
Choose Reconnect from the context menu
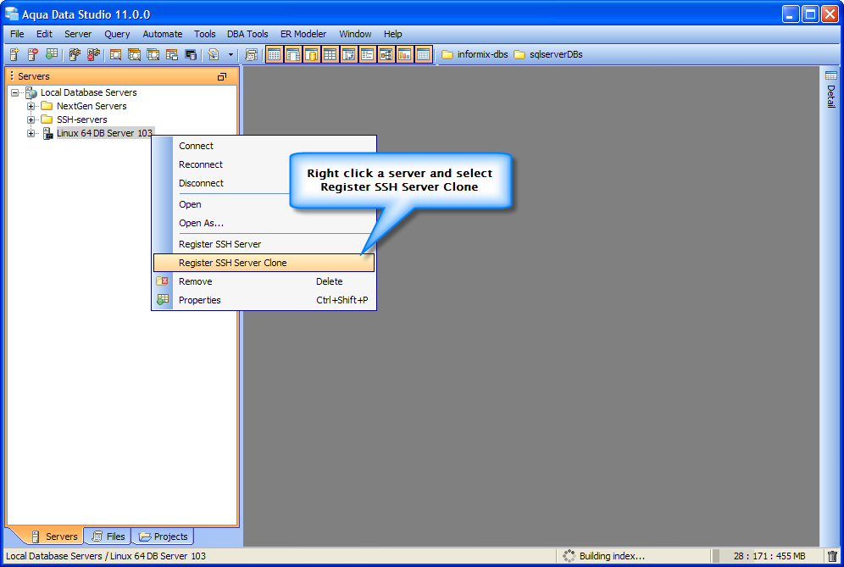coord(264,164)
